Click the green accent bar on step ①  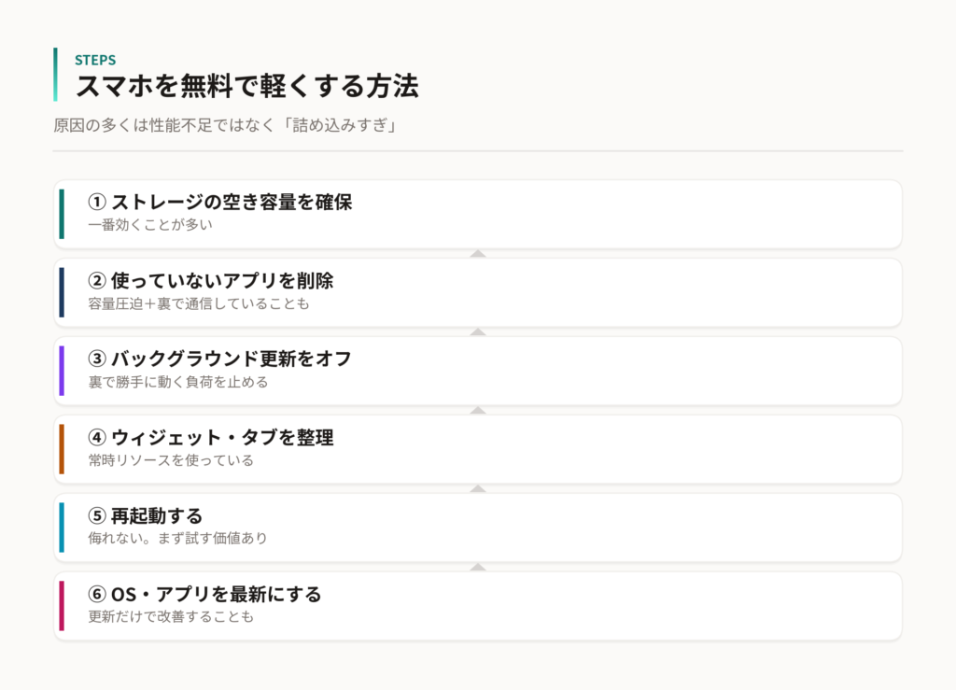point(62,214)
